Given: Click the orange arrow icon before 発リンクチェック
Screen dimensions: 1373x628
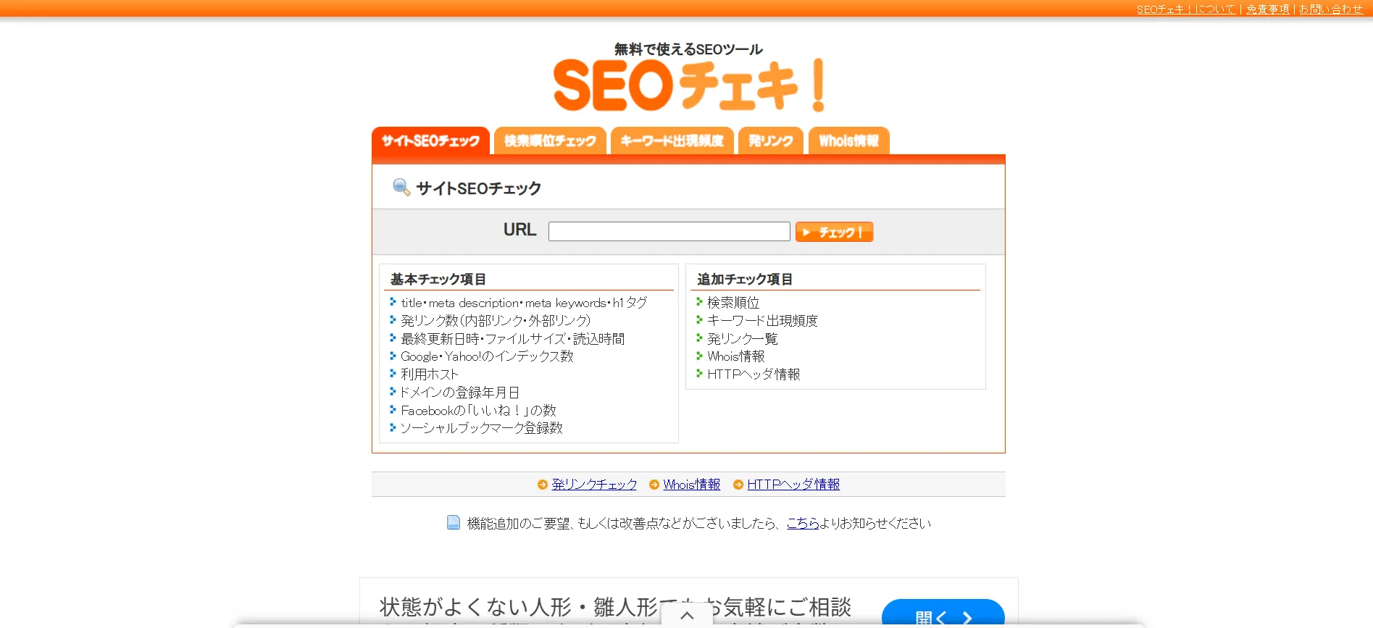Looking at the screenshot, I should point(542,485).
